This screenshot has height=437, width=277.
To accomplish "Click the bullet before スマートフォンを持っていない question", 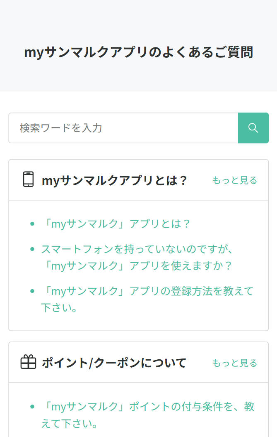I will point(32,249).
